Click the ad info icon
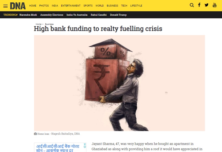The width and height of the screenshot is (222, 152). coord(85,147)
